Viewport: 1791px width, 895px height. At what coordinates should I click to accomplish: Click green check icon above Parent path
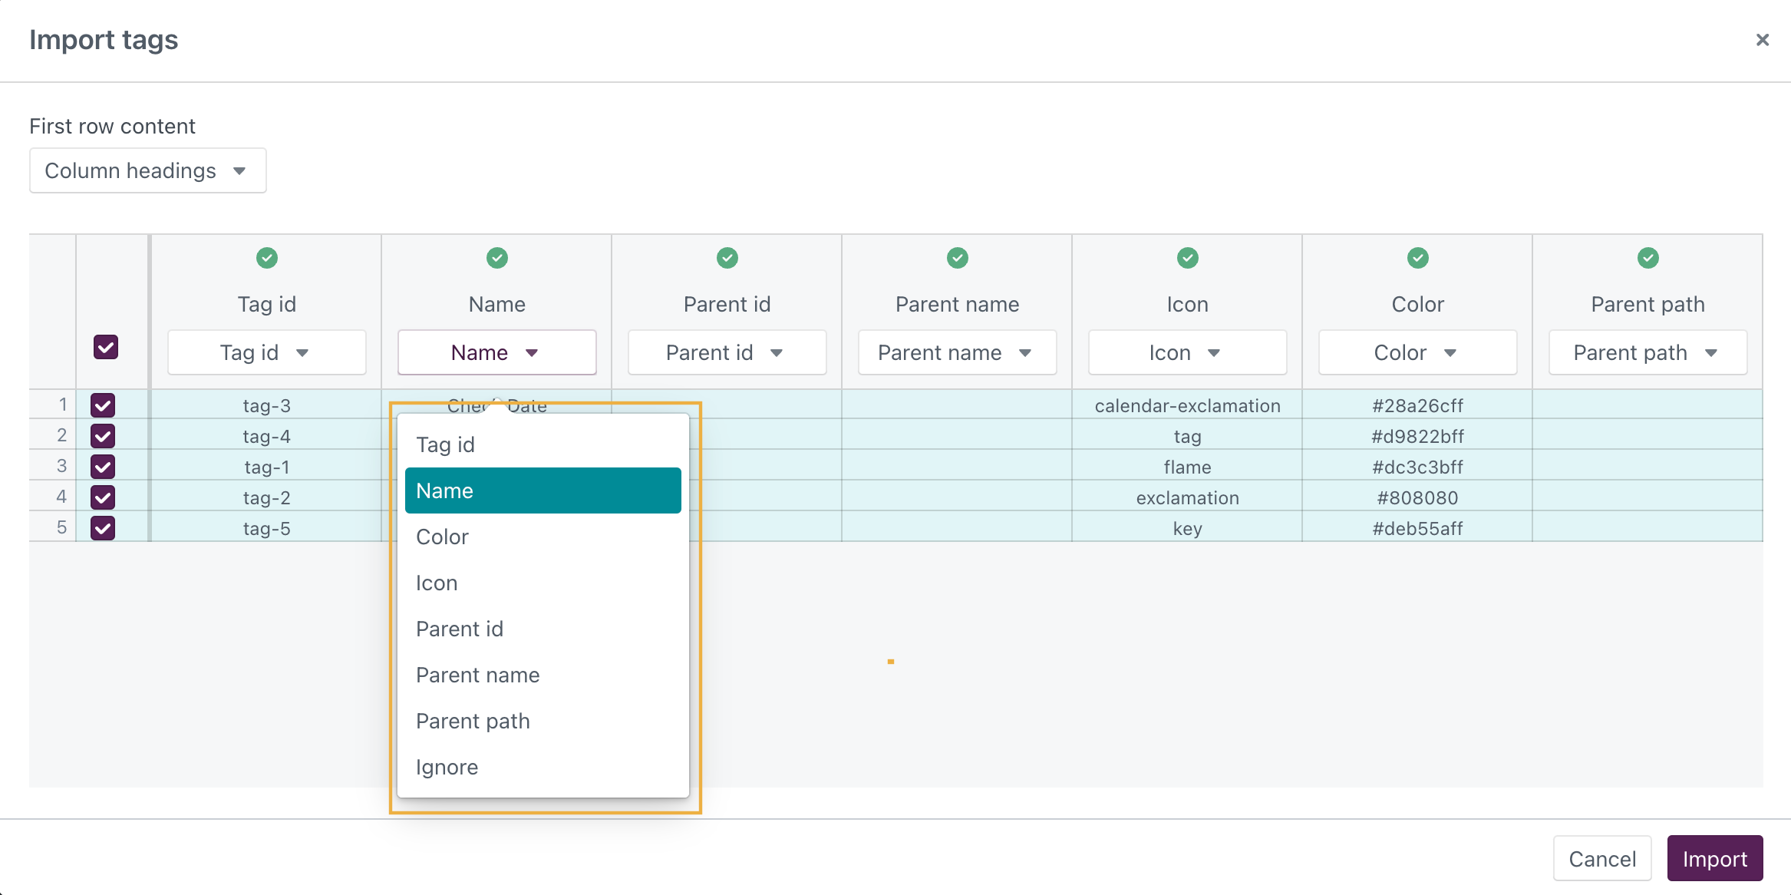click(x=1648, y=258)
